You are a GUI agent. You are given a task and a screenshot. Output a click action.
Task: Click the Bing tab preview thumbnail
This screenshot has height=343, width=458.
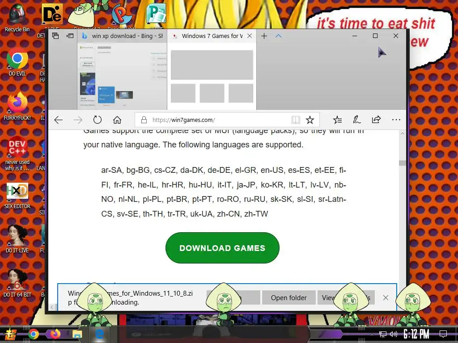pyautogui.click(x=122, y=76)
